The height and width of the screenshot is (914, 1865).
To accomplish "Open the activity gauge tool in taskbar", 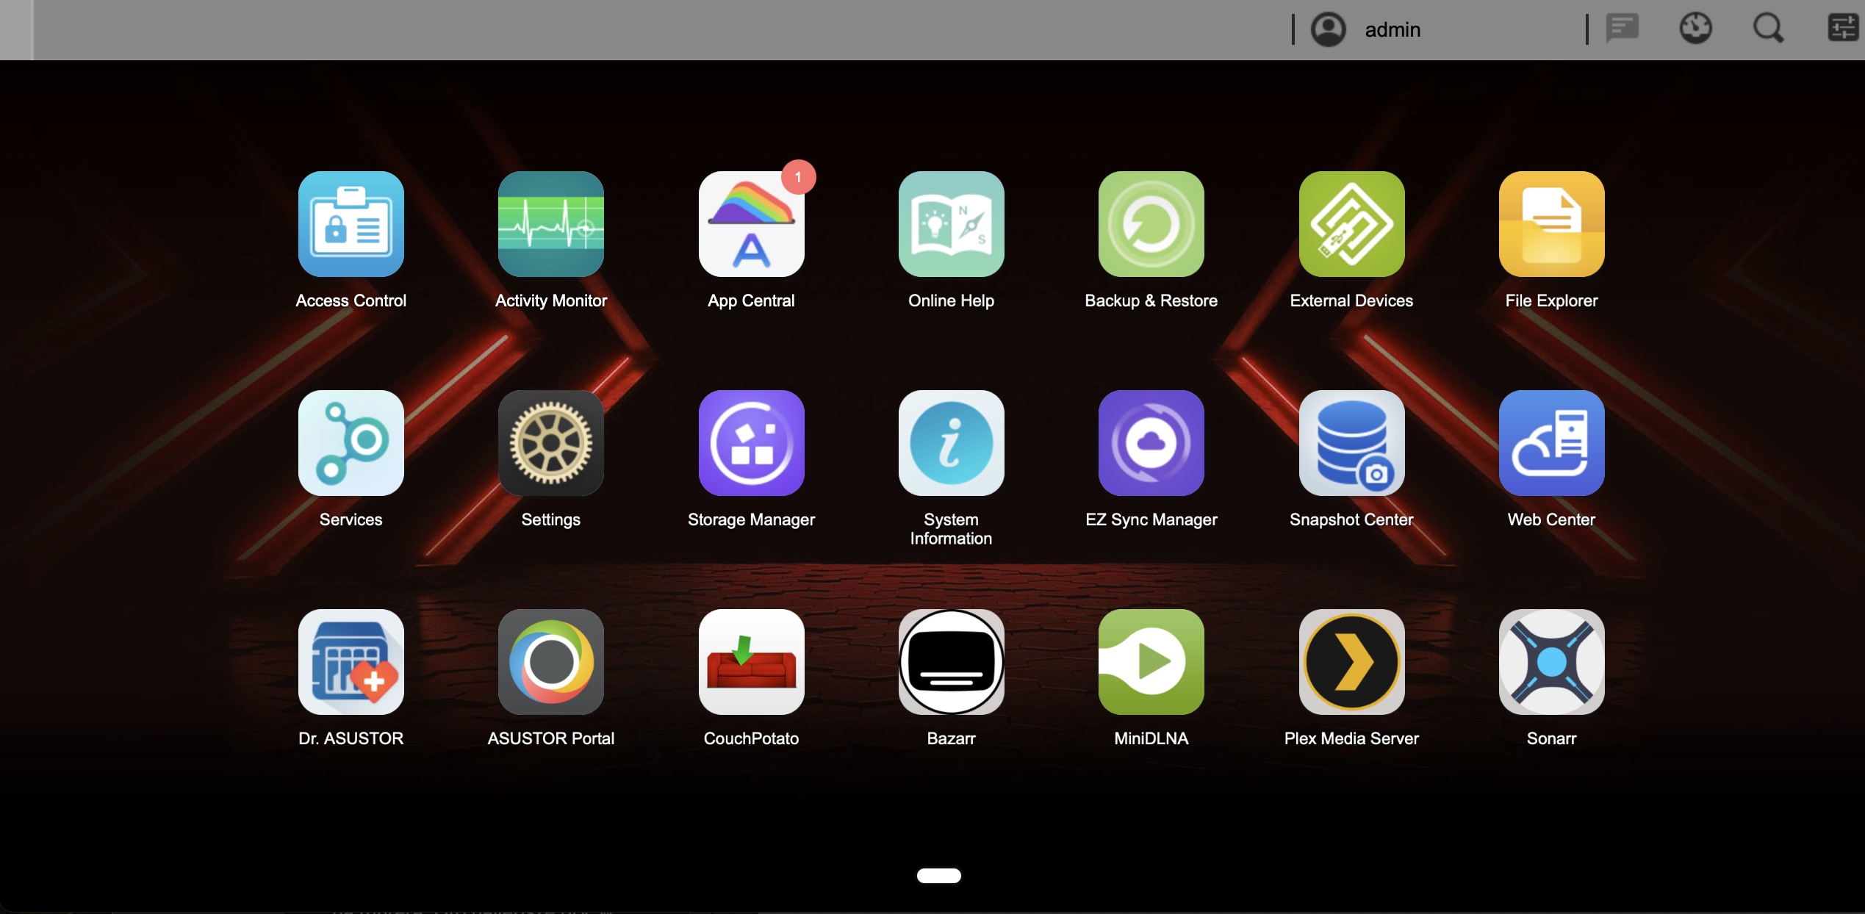I will (x=1696, y=29).
